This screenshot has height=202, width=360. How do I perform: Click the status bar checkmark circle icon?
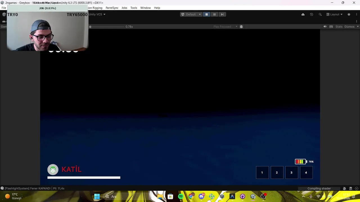pos(357,189)
